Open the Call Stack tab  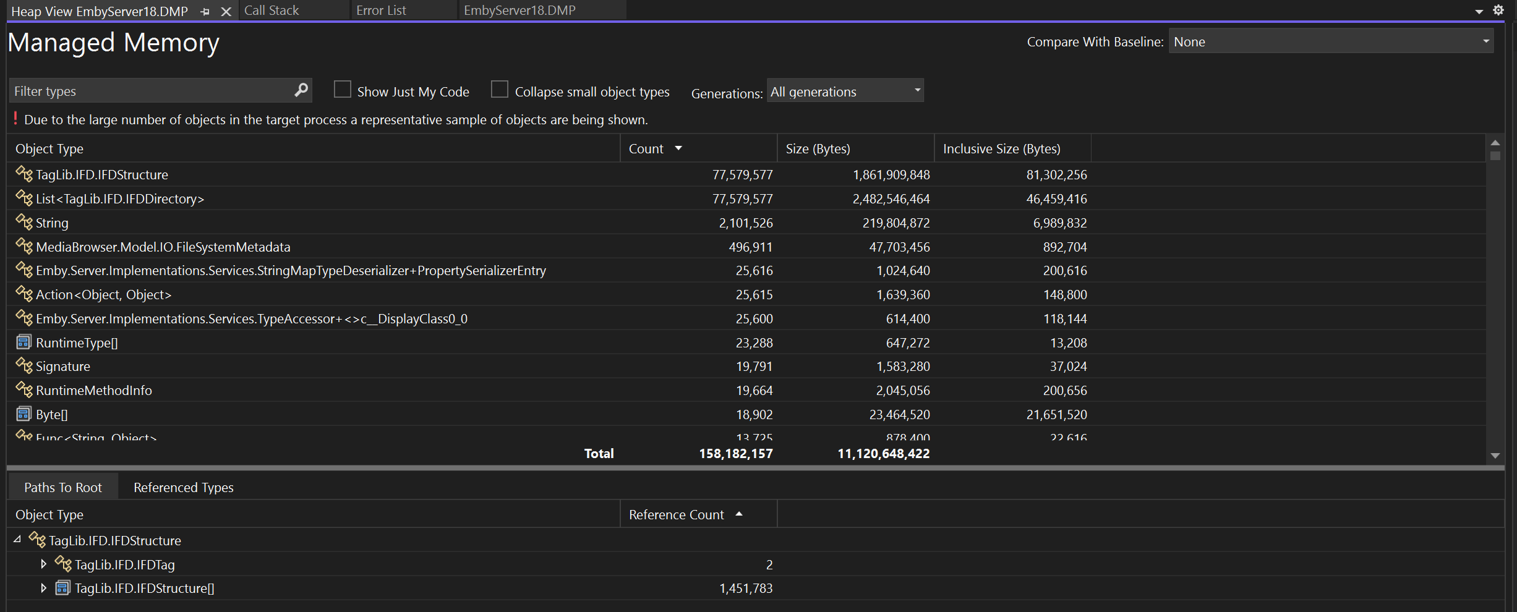point(271,11)
